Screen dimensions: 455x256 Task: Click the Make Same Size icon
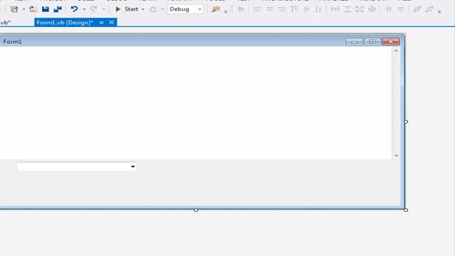point(360,9)
